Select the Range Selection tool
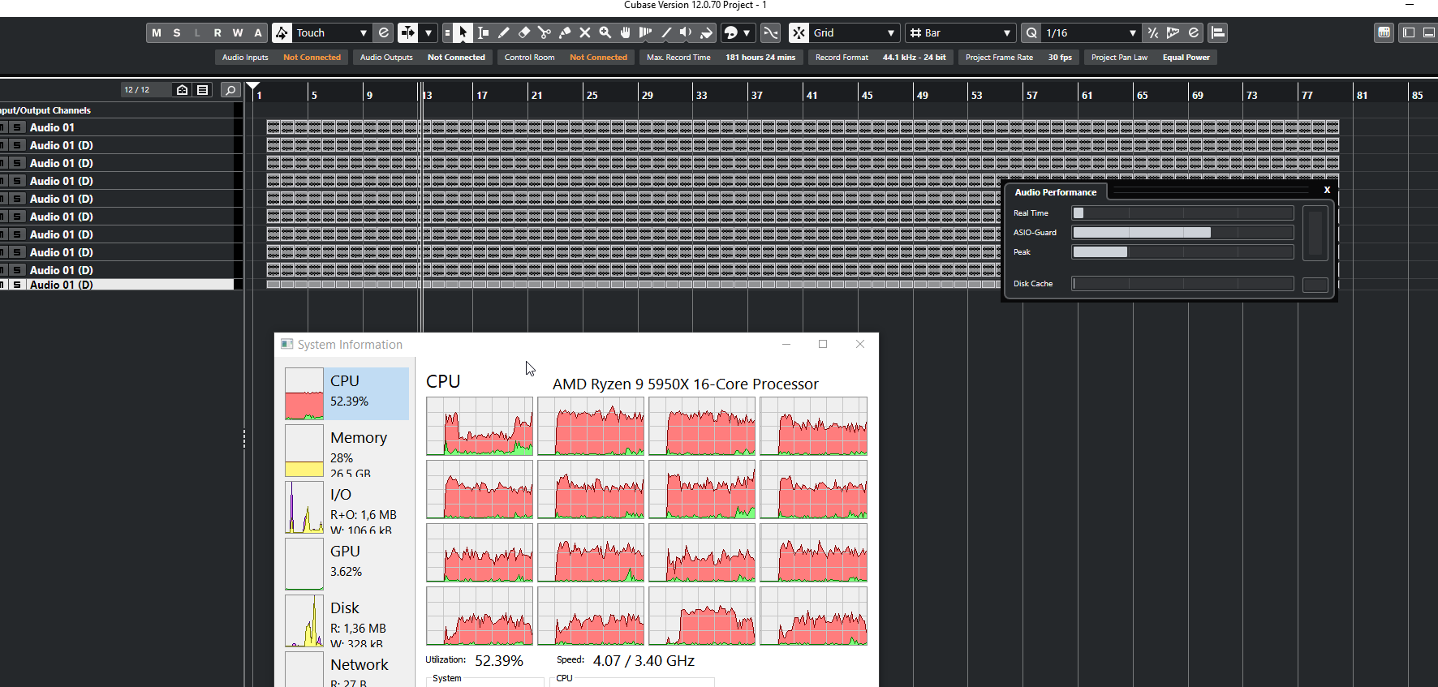The width and height of the screenshot is (1438, 687). [x=484, y=32]
